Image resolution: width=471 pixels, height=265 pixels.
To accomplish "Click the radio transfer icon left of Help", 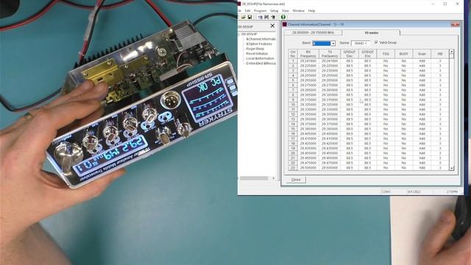I will coord(273,17).
